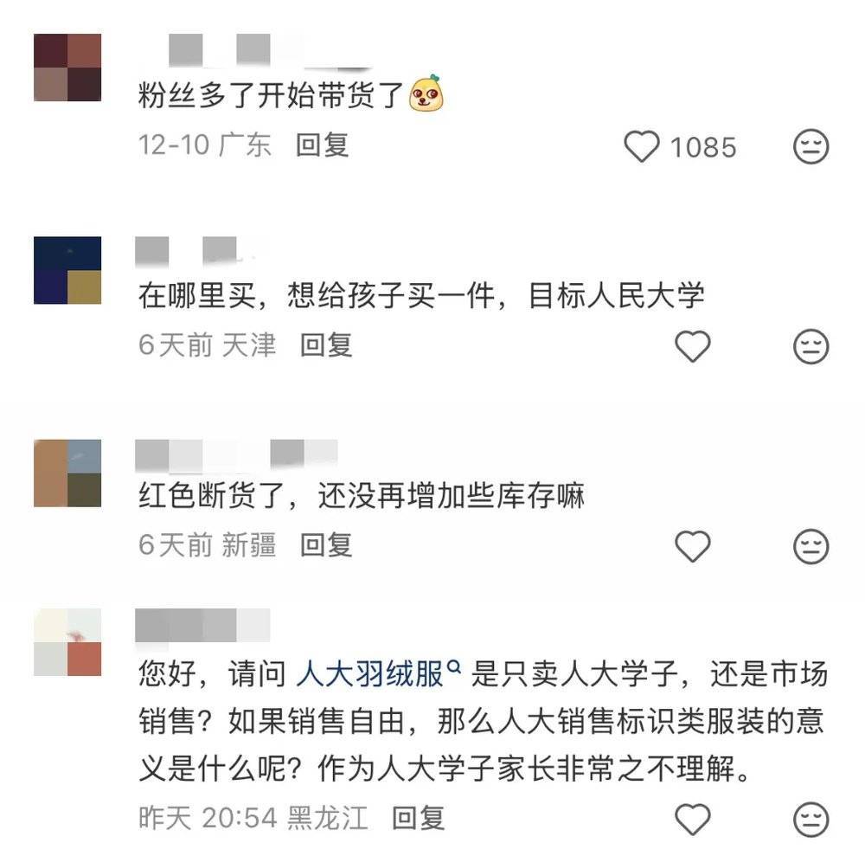Like the 目标人民大学 comment from 天津
The height and width of the screenshot is (856, 865).
(x=693, y=346)
